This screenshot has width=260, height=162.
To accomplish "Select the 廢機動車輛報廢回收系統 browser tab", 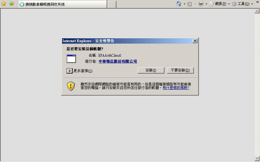I will [x=62, y=4].
